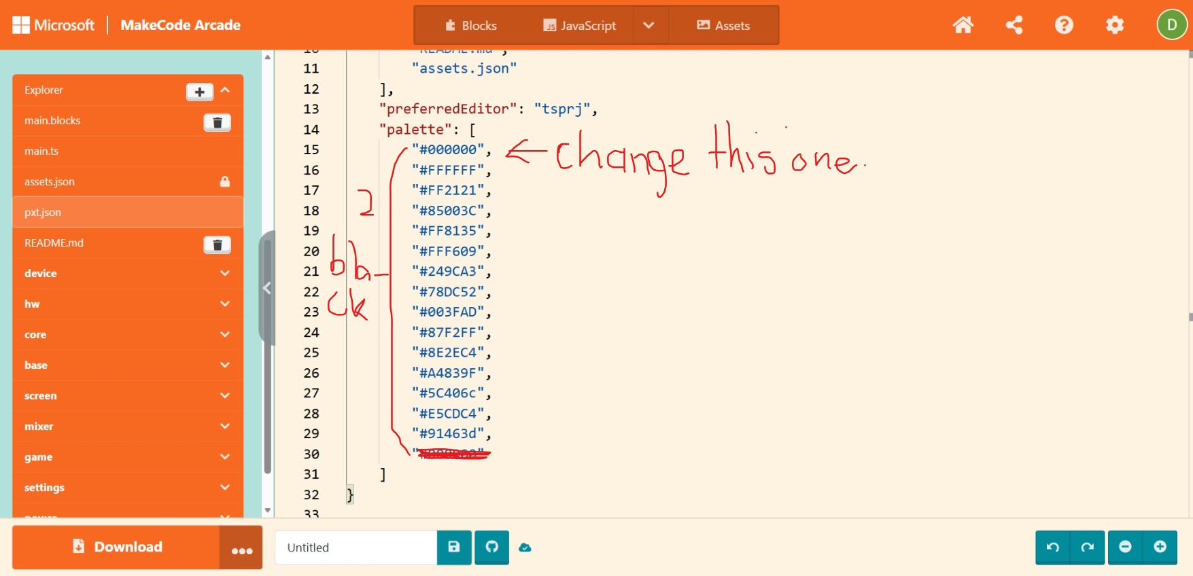1193x576 pixels.
Task: Click the "#5C406c" palette value
Action: pos(448,393)
